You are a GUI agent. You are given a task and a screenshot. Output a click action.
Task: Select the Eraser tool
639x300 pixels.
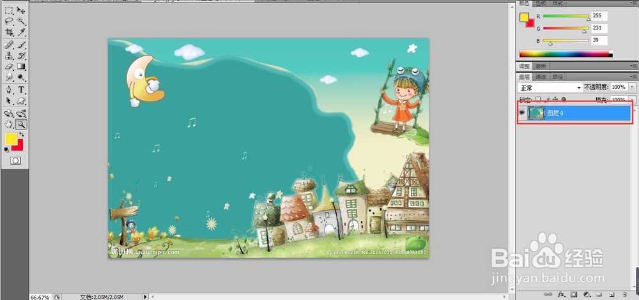tap(8, 66)
